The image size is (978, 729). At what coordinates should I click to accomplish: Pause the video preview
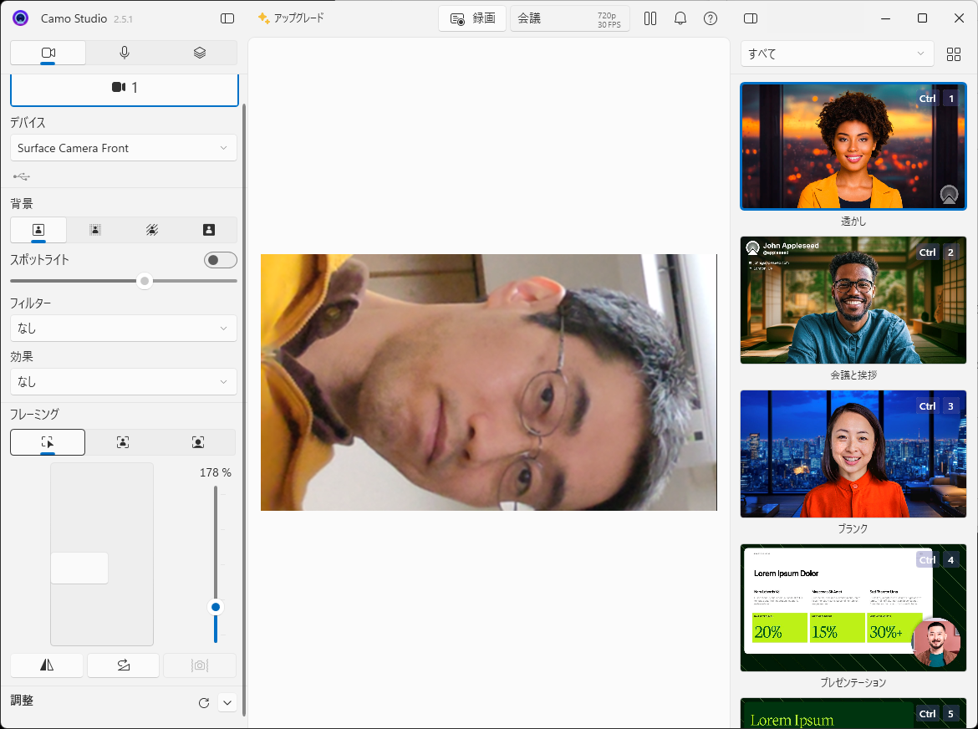[x=650, y=18]
